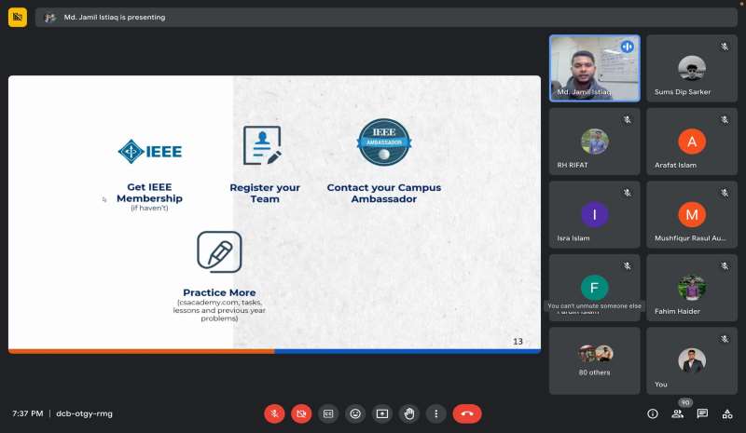Click 'Contact your Campus Ambassador' slide text

click(384, 193)
